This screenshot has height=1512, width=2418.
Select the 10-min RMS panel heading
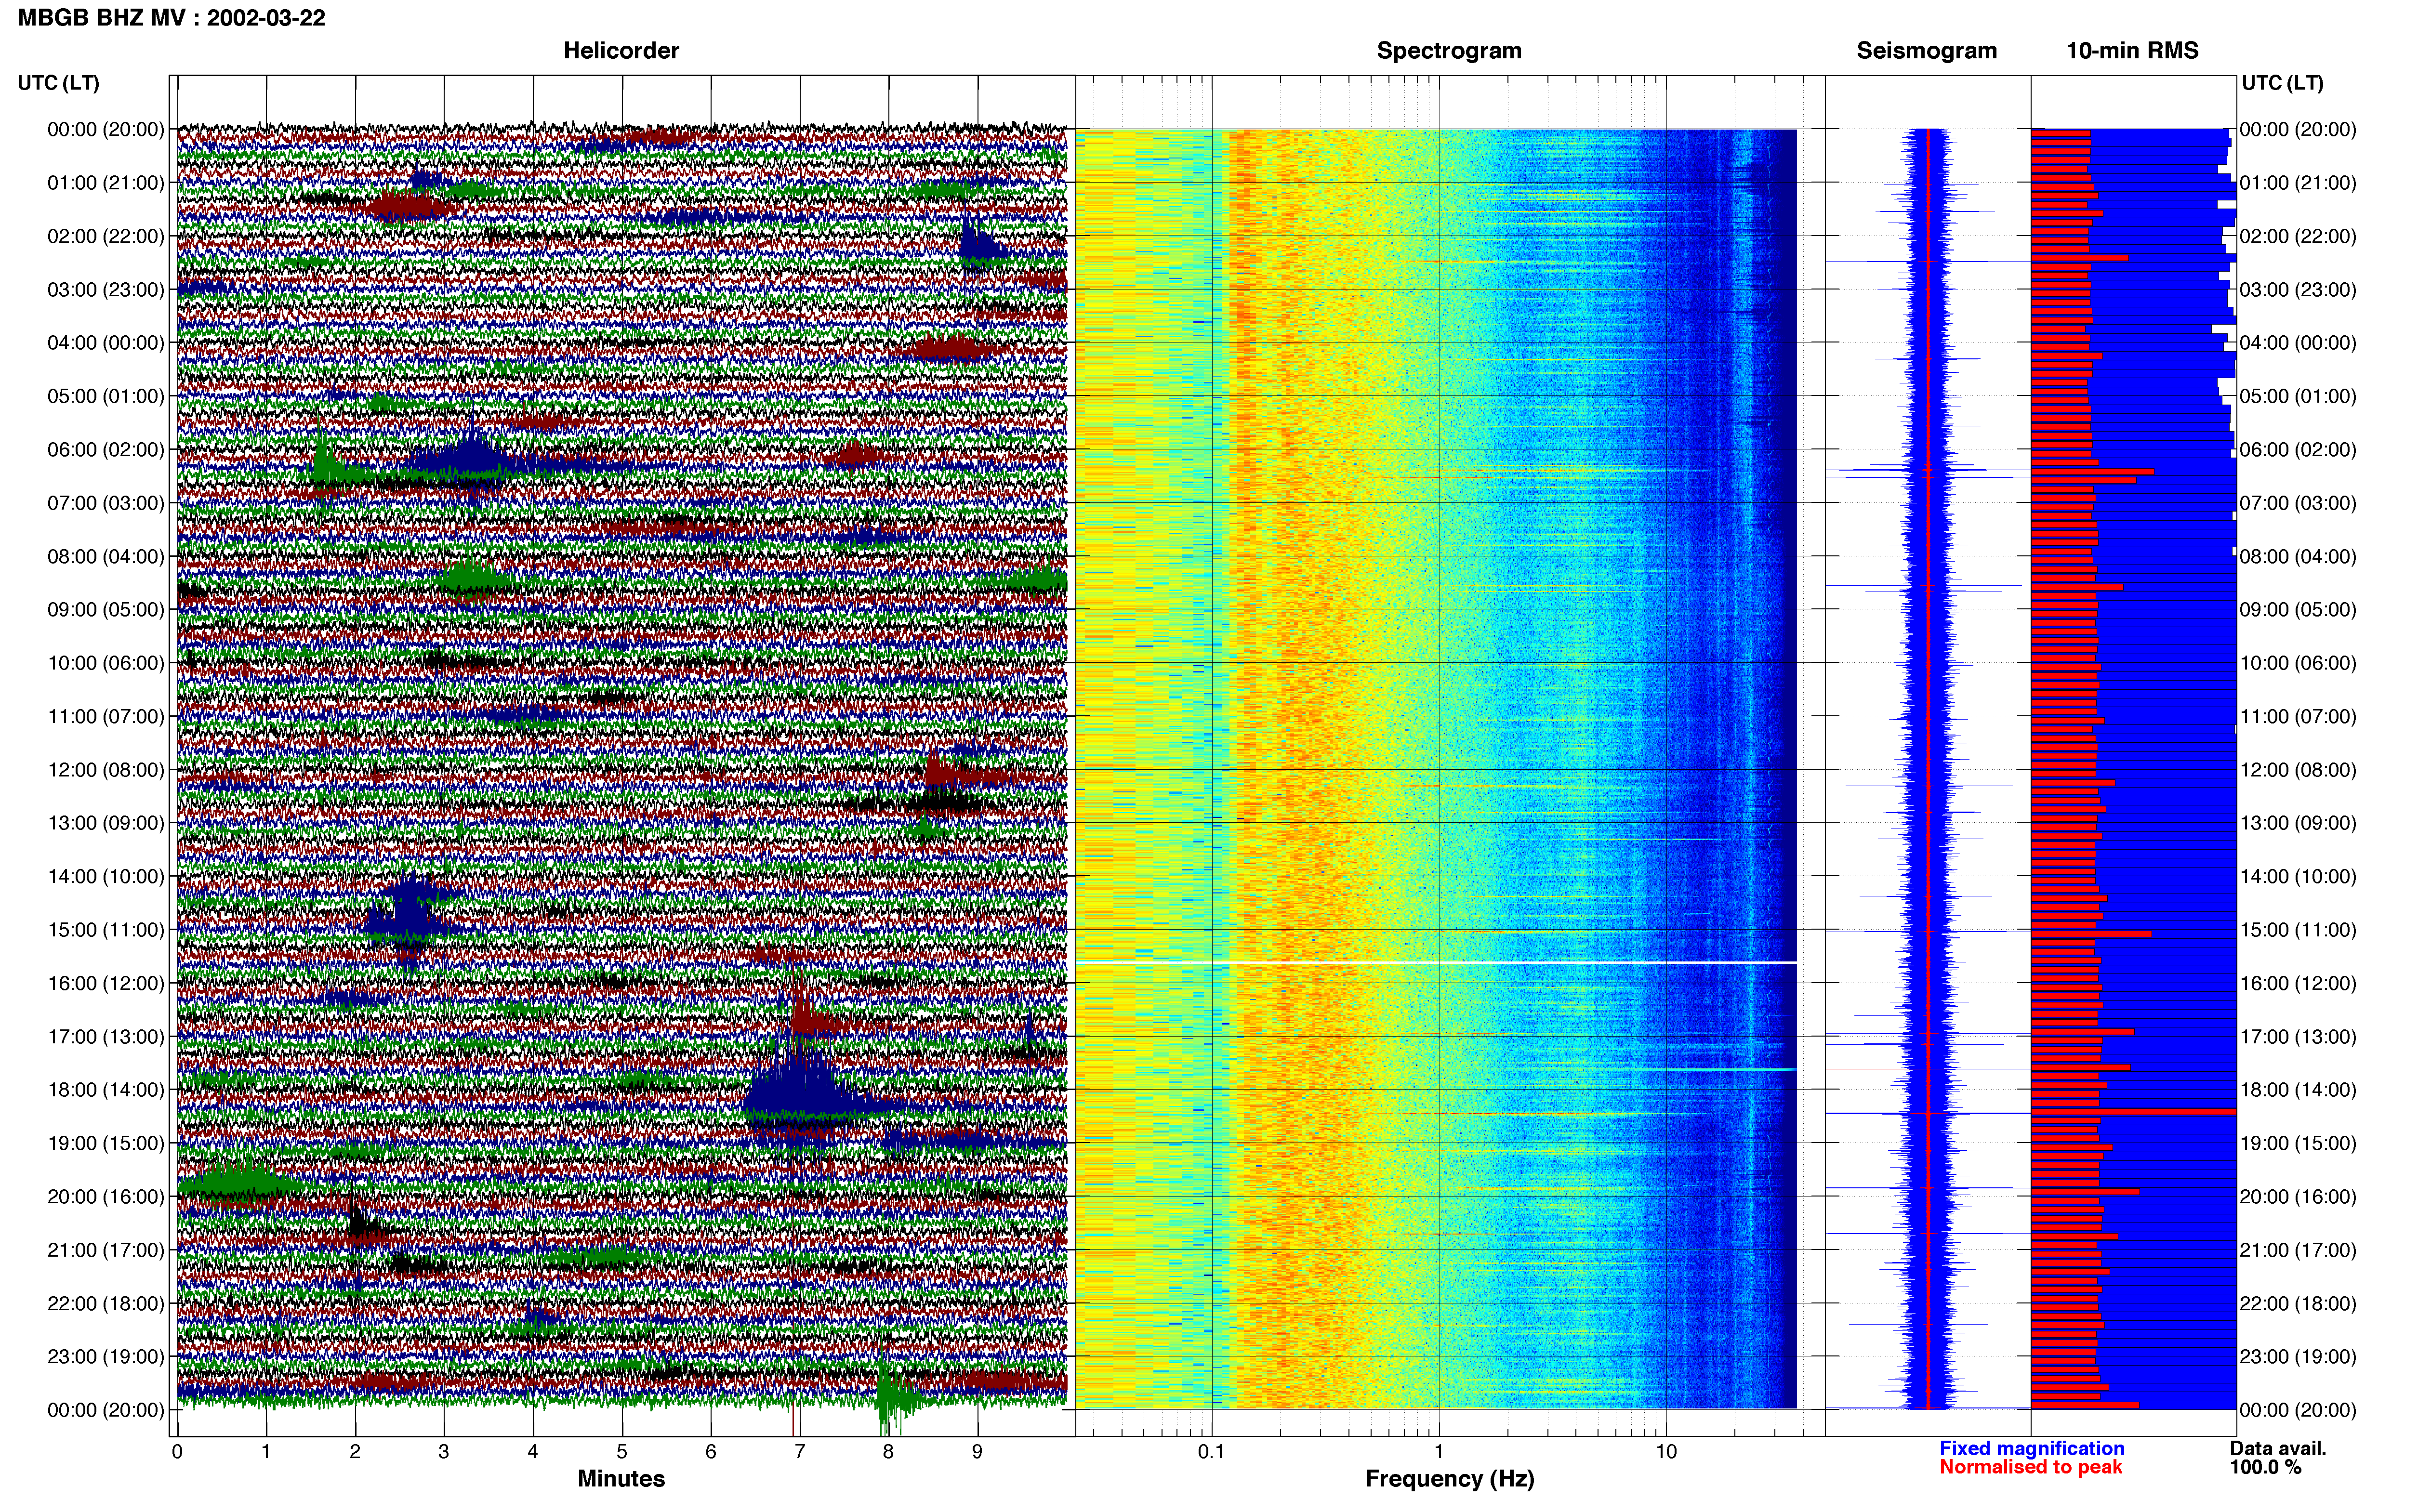pyautogui.click(x=2132, y=50)
